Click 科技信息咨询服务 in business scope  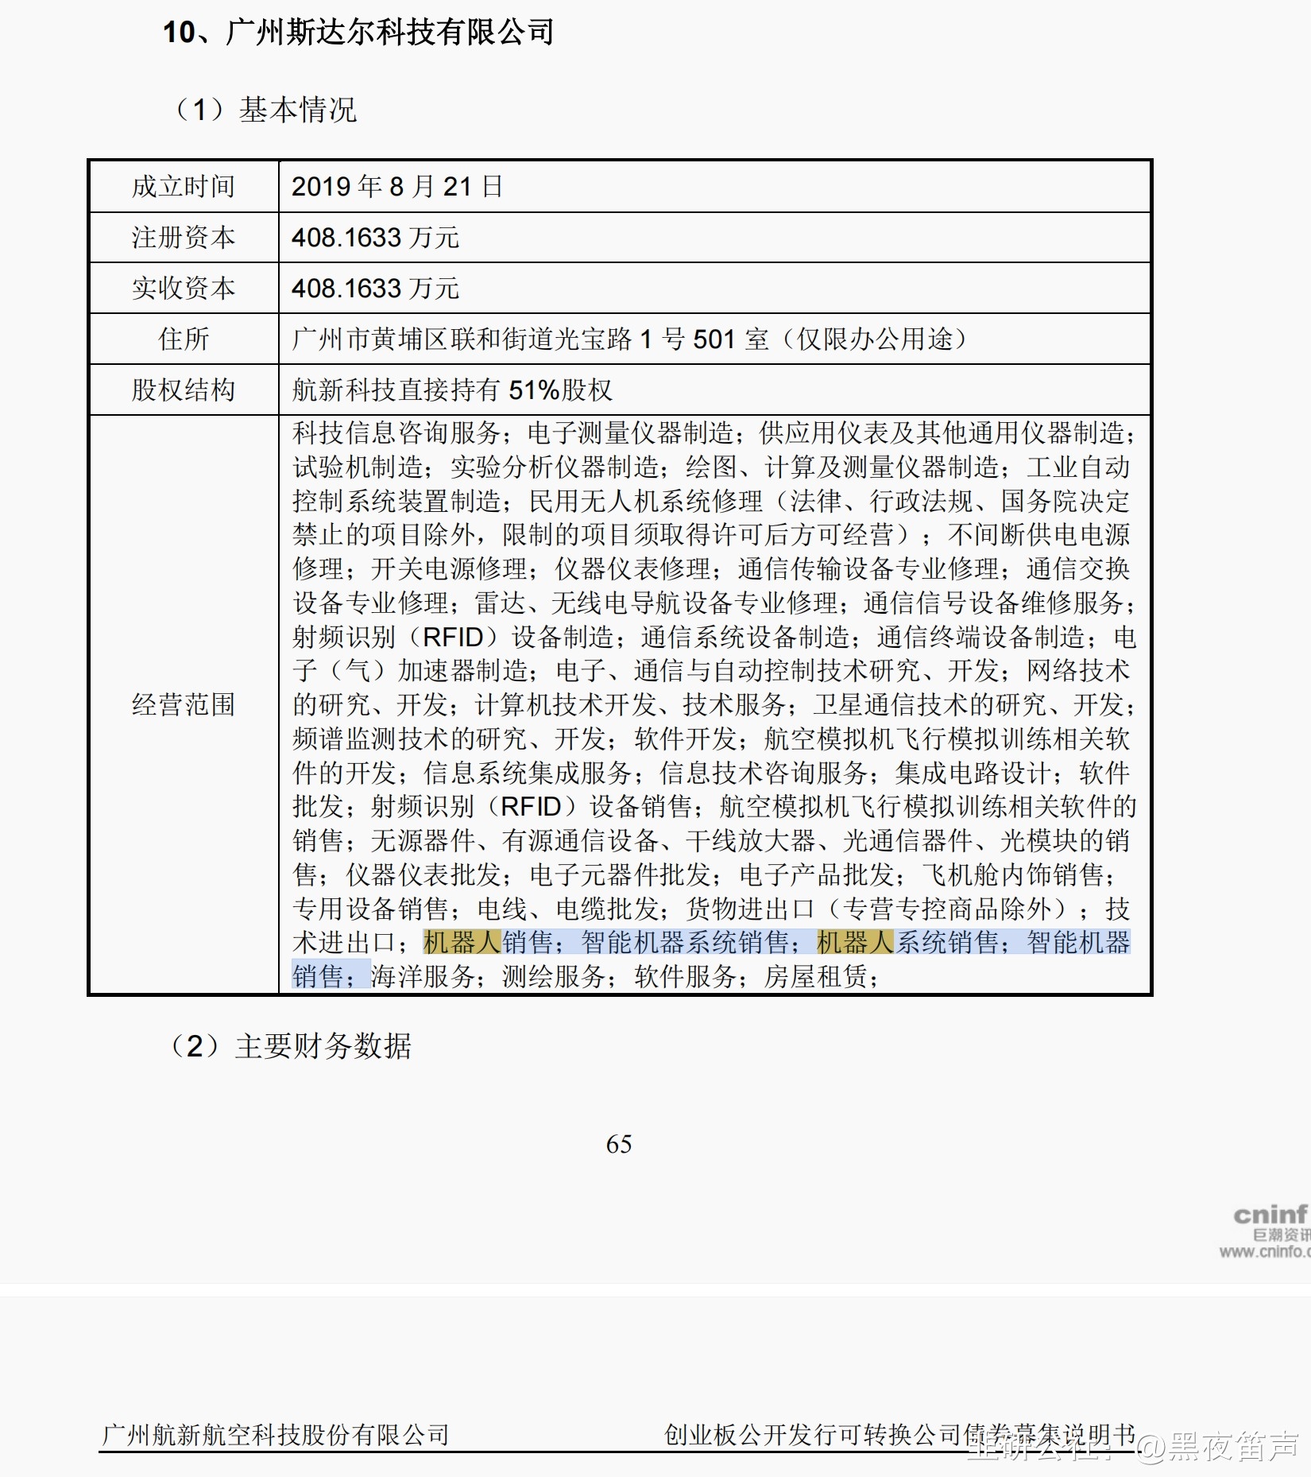click(x=396, y=433)
